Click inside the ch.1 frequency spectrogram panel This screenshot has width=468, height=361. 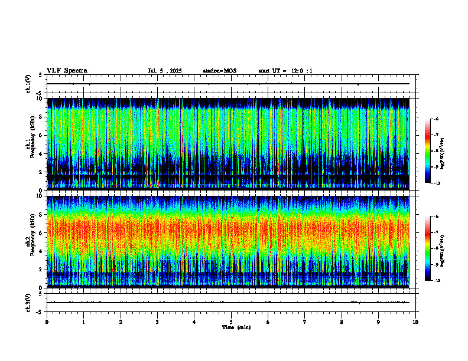(x=228, y=144)
